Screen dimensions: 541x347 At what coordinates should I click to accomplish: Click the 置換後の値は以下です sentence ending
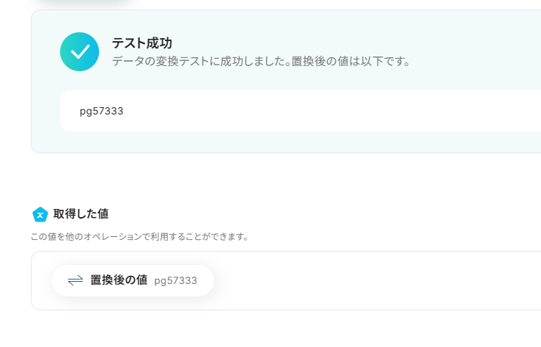point(350,62)
